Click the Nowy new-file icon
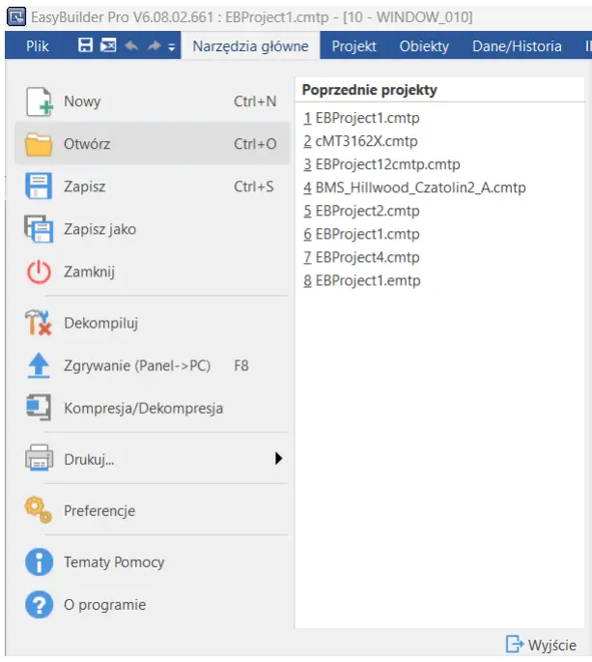The image size is (592, 662). (40, 101)
